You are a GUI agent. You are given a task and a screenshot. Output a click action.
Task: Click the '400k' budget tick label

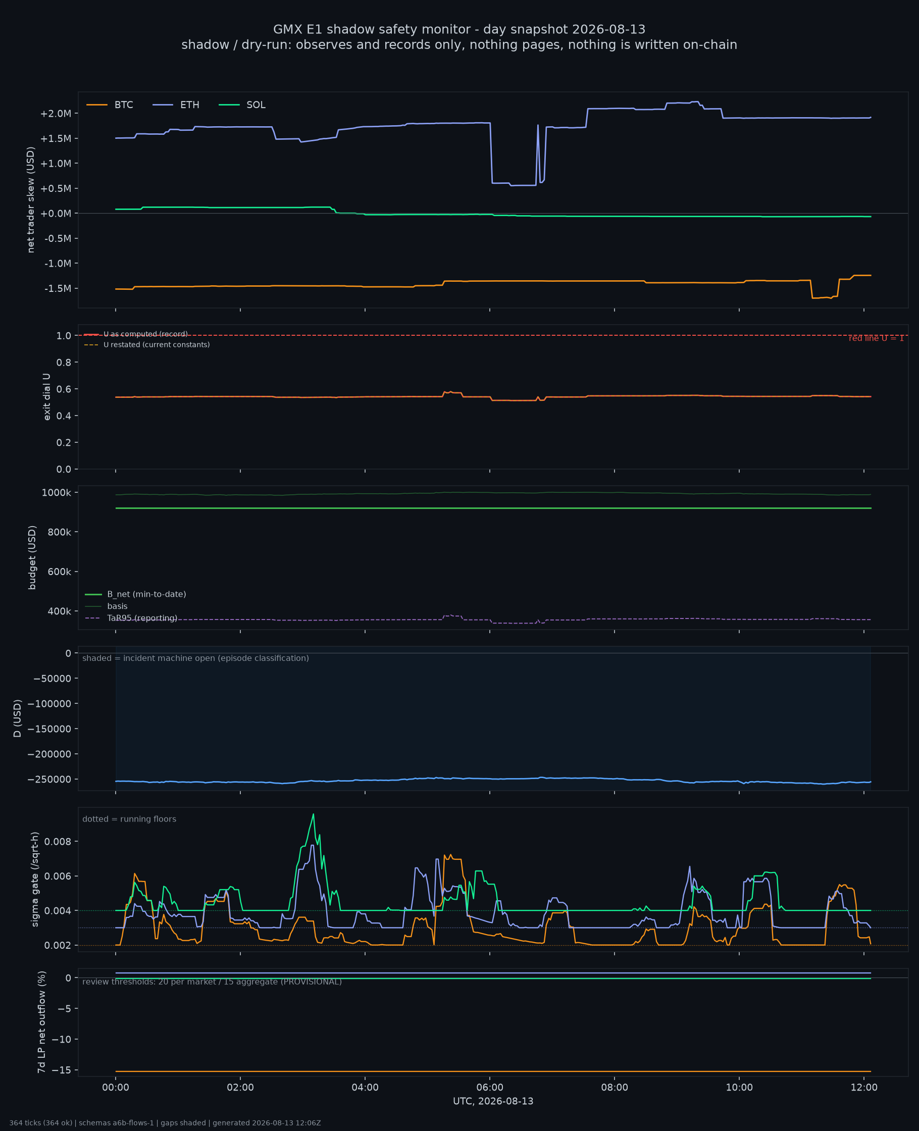click(x=59, y=611)
